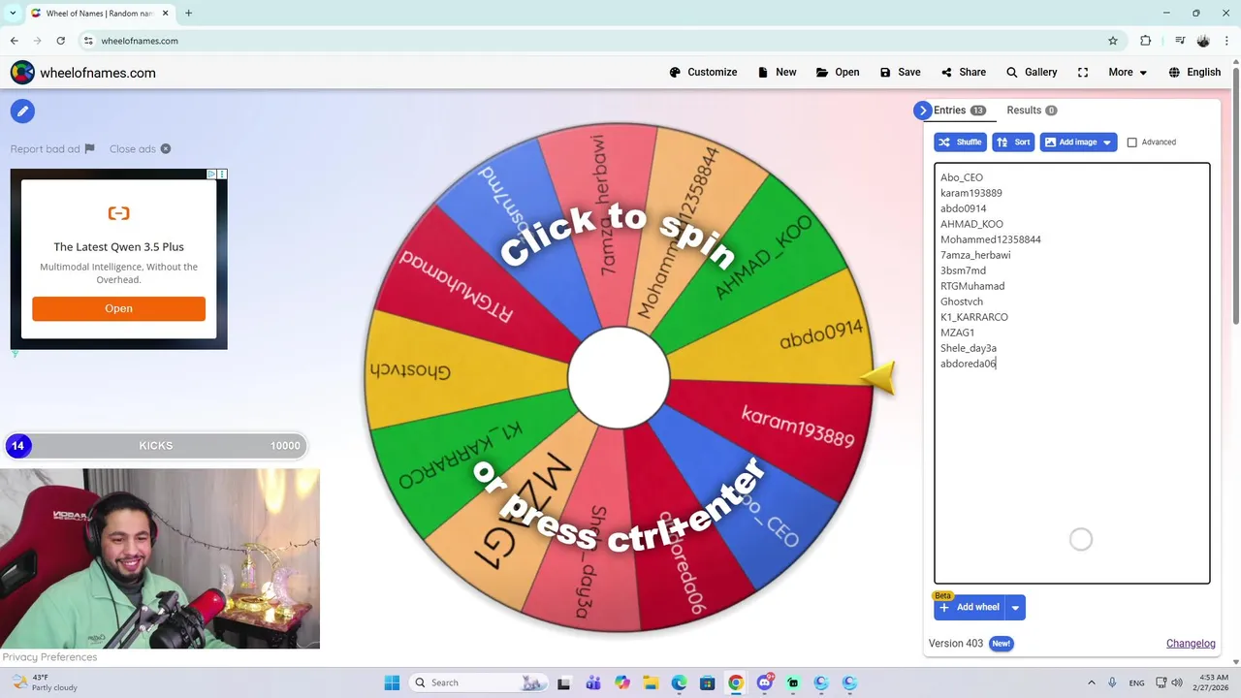Image resolution: width=1241 pixels, height=698 pixels.
Task: Click the media control icon in Chrome toolbar
Action: pyautogui.click(x=1180, y=41)
